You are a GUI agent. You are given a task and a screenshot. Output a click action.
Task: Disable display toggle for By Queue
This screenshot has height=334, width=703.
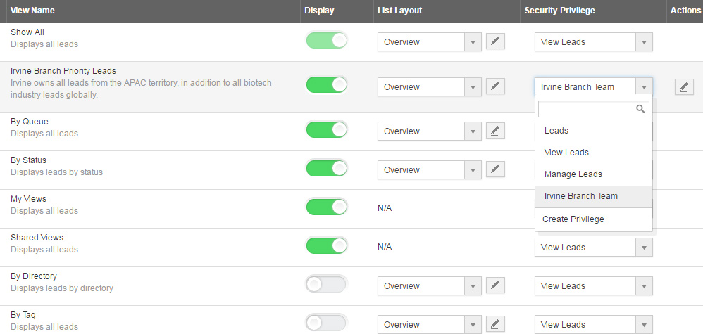(327, 130)
